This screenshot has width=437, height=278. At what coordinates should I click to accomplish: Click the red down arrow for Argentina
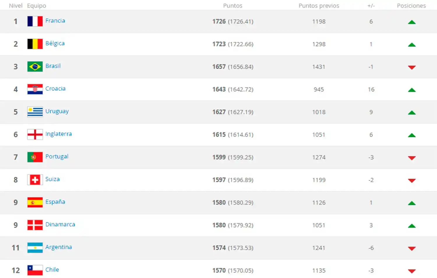point(412,249)
